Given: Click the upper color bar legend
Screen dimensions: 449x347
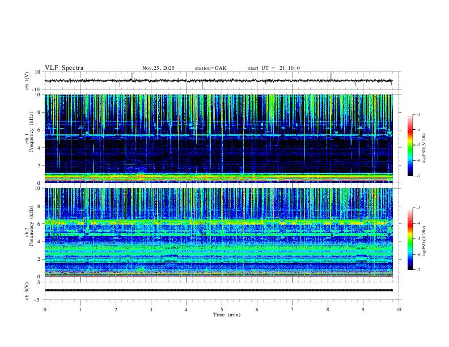Looking at the screenshot, I should click(x=410, y=145).
